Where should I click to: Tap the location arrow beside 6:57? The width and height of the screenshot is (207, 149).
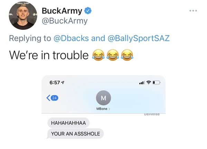[x=63, y=82]
